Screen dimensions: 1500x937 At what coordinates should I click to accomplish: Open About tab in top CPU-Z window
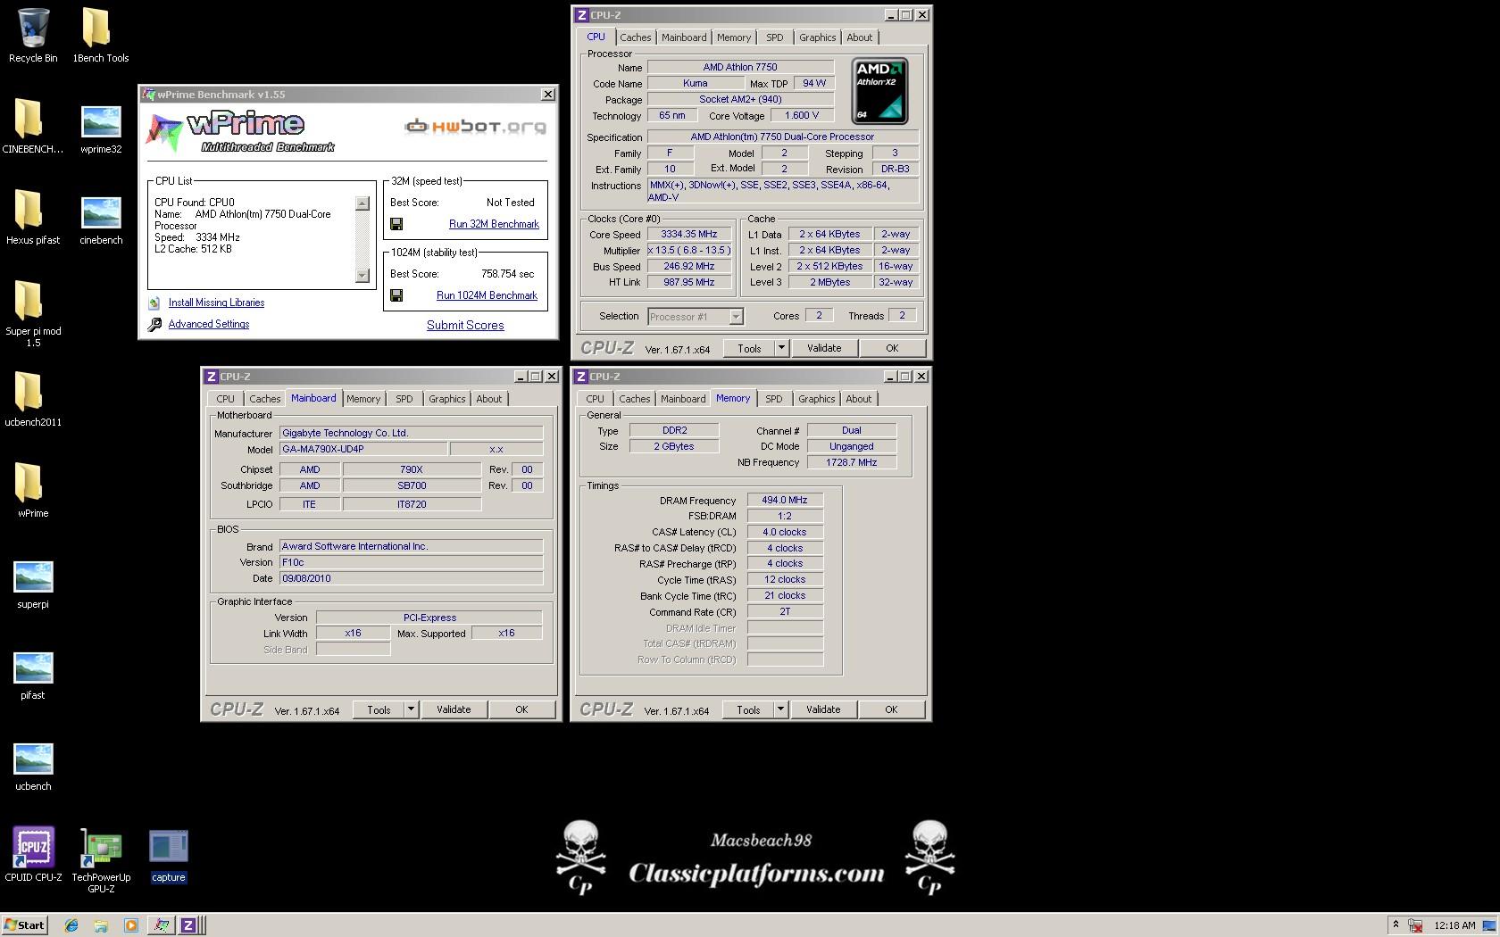coord(859,37)
